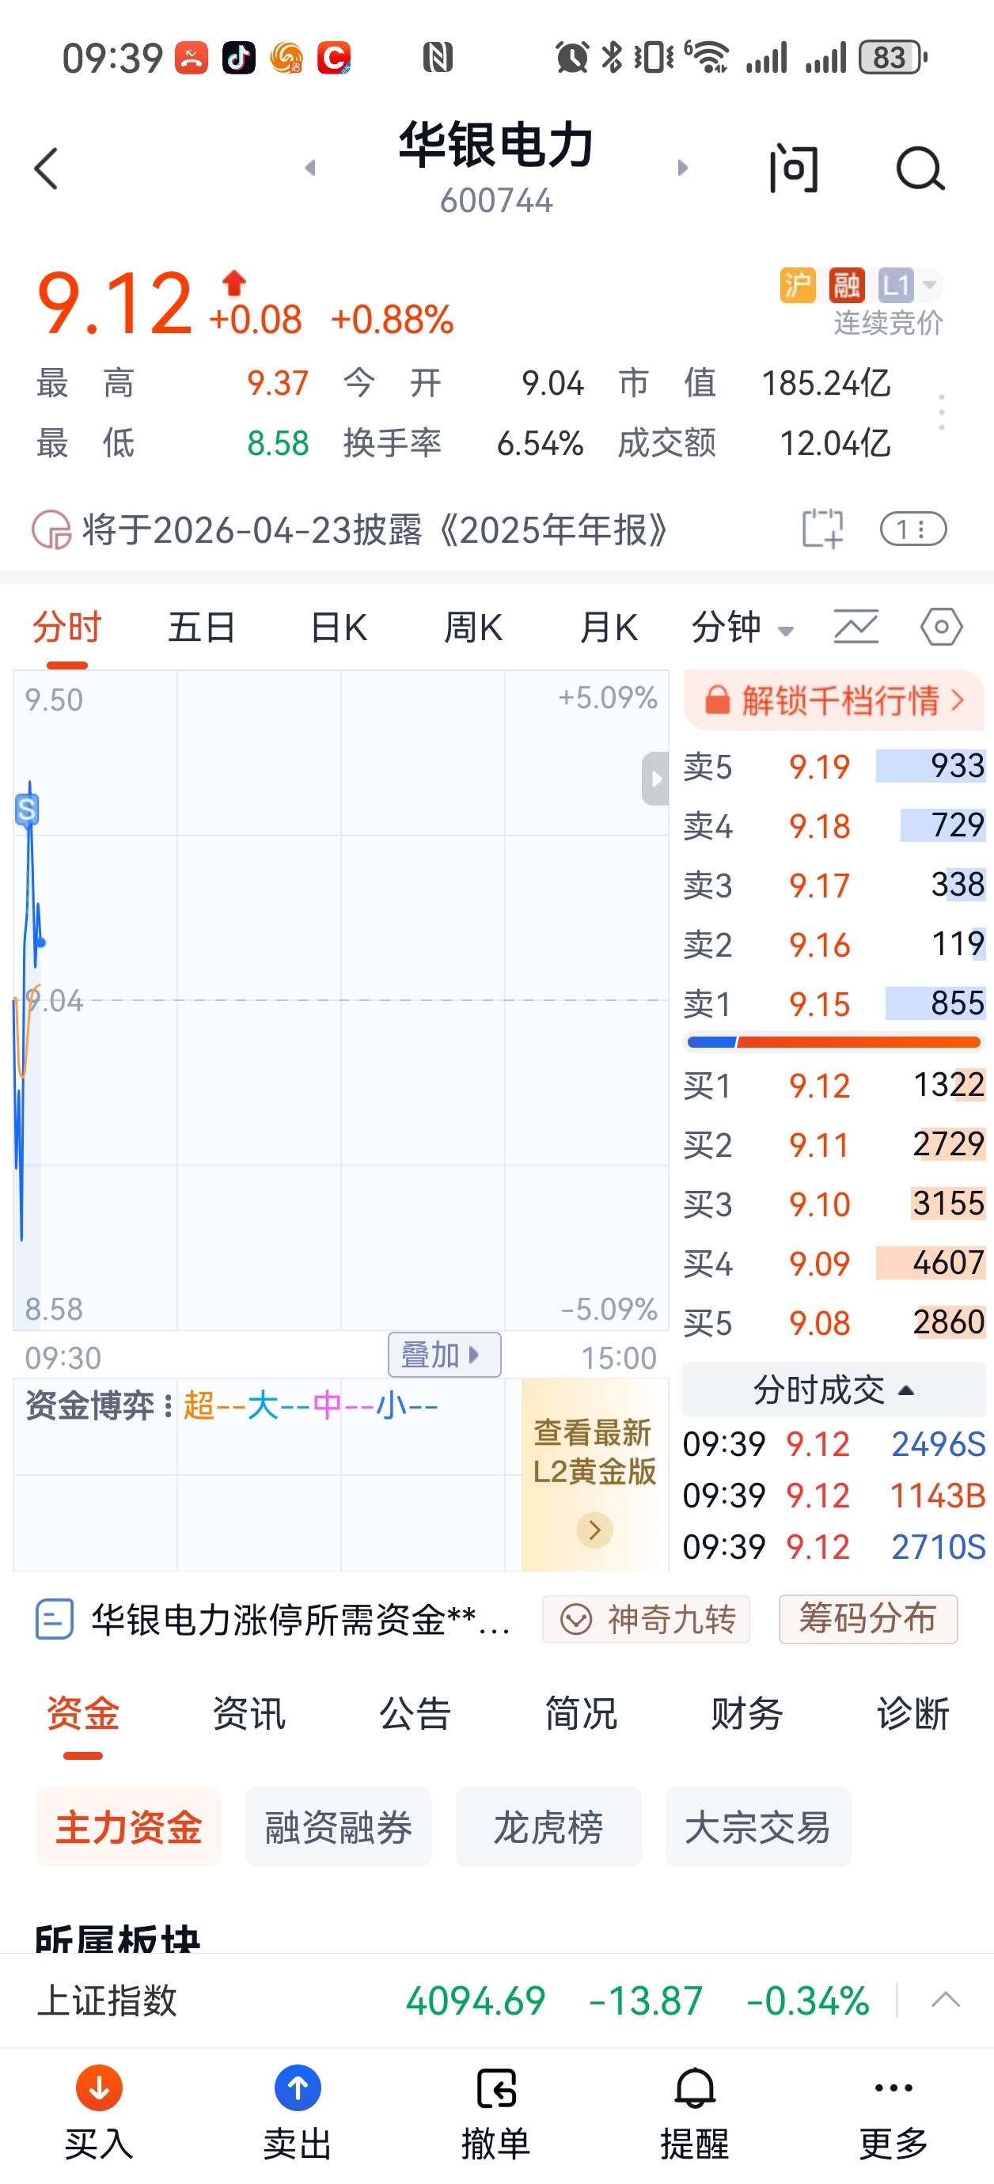Tap the NFC icon in status bar

438,58
